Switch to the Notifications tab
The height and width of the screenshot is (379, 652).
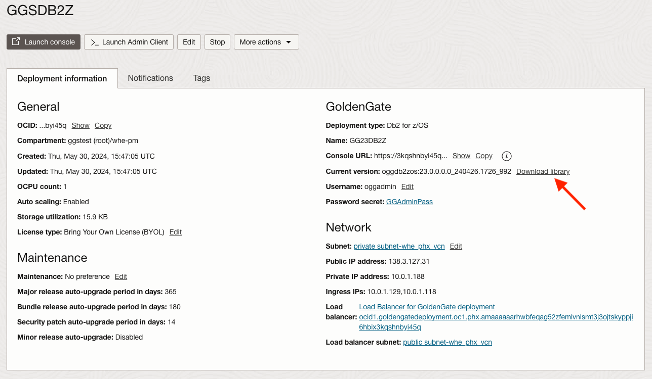(x=150, y=78)
